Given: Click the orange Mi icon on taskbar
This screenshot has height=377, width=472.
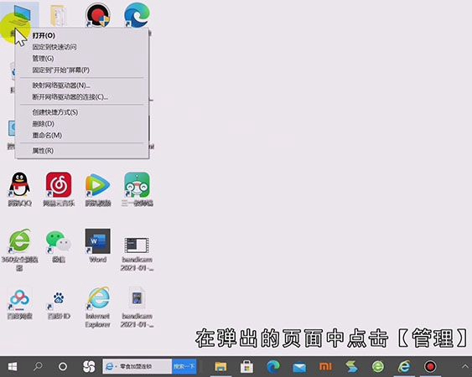Looking at the screenshot, I should tap(325, 366).
